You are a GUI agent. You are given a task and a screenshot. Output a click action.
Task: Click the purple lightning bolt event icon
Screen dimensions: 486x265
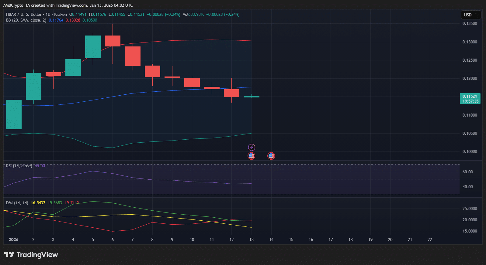coord(252,148)
